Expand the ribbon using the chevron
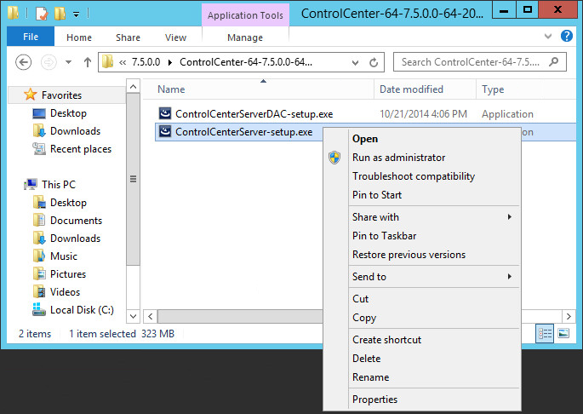Viewport: 583px width, 414px height. click(x=547, y=36)
